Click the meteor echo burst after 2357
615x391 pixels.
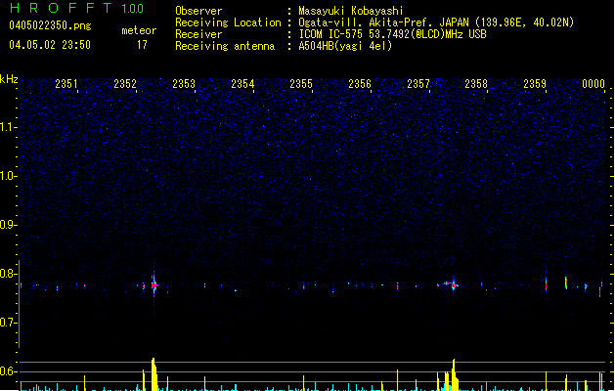[x=453, y=283]
